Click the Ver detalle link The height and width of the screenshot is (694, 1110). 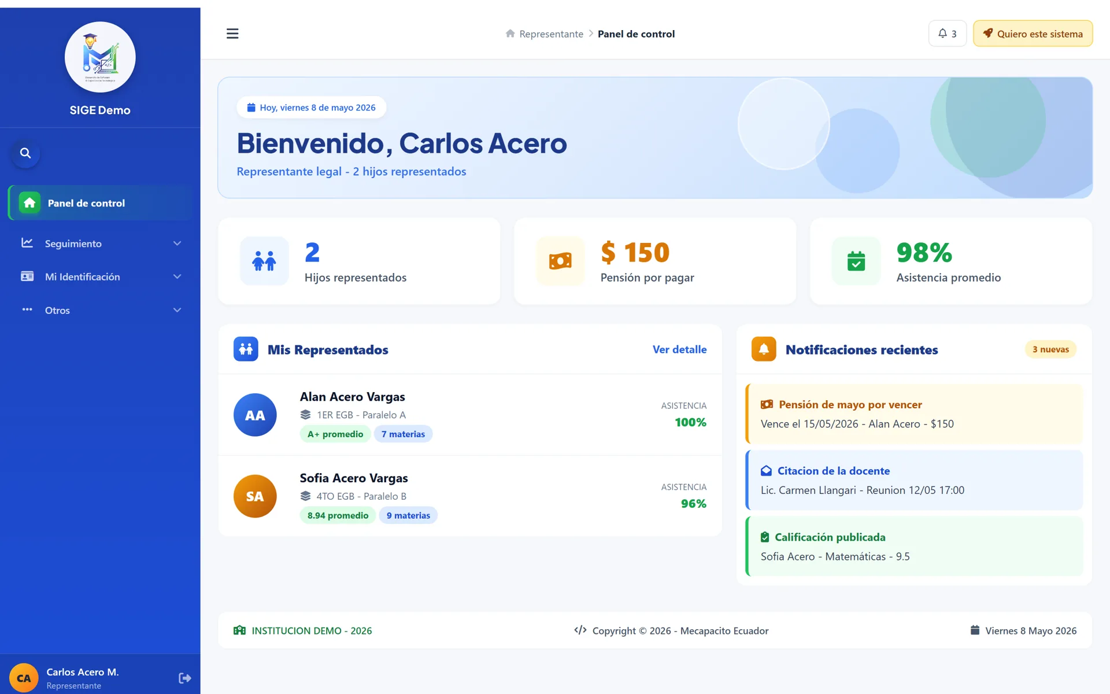click(679, 349)
